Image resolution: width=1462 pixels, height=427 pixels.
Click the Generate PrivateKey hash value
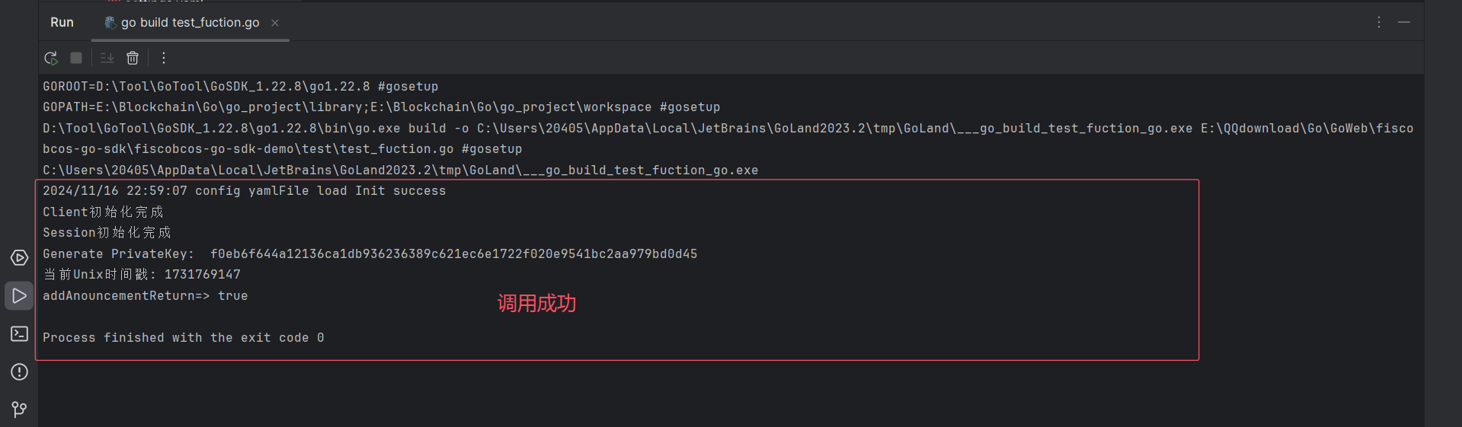454,254
